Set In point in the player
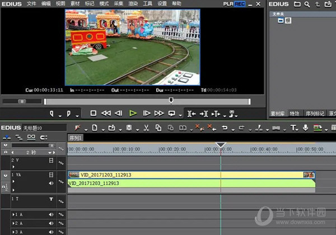 click(52, 114)
